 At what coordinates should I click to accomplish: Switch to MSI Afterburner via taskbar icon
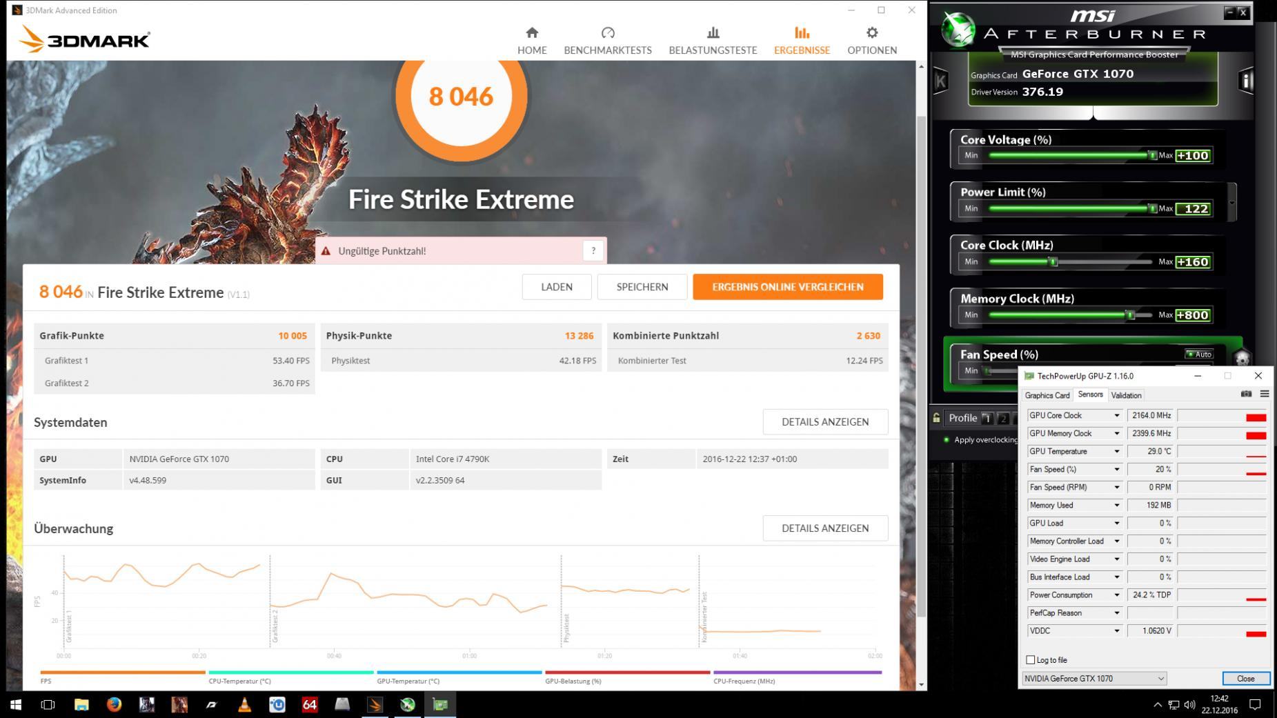point(408,704)
